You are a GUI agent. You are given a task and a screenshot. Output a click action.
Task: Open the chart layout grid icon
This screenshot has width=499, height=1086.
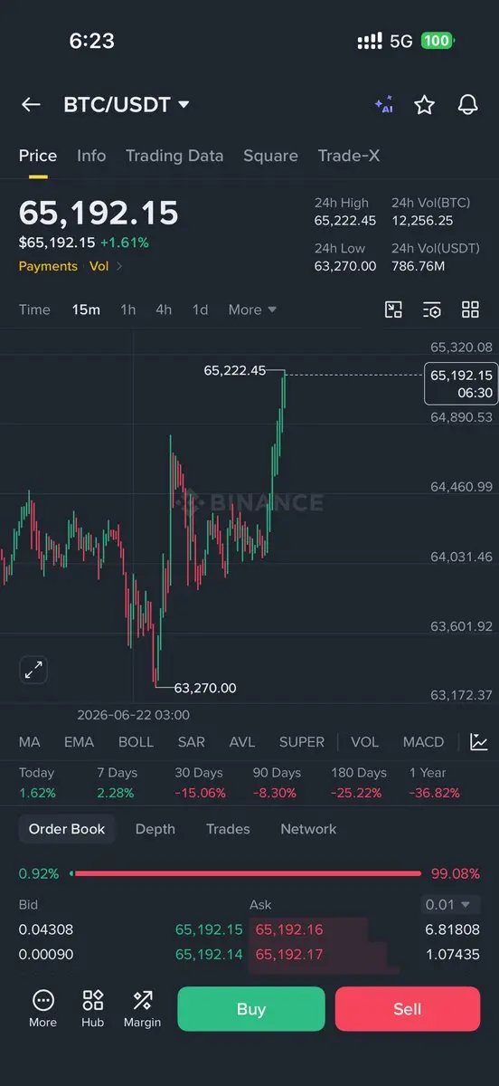[470, 310]
